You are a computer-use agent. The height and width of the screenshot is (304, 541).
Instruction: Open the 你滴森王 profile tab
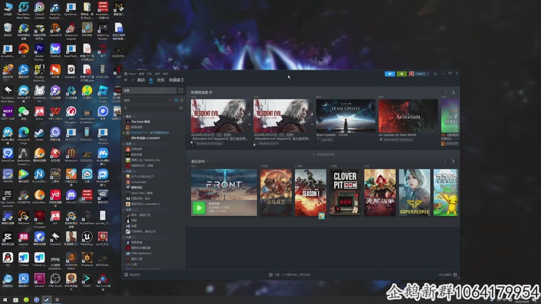tap(177, 80)
